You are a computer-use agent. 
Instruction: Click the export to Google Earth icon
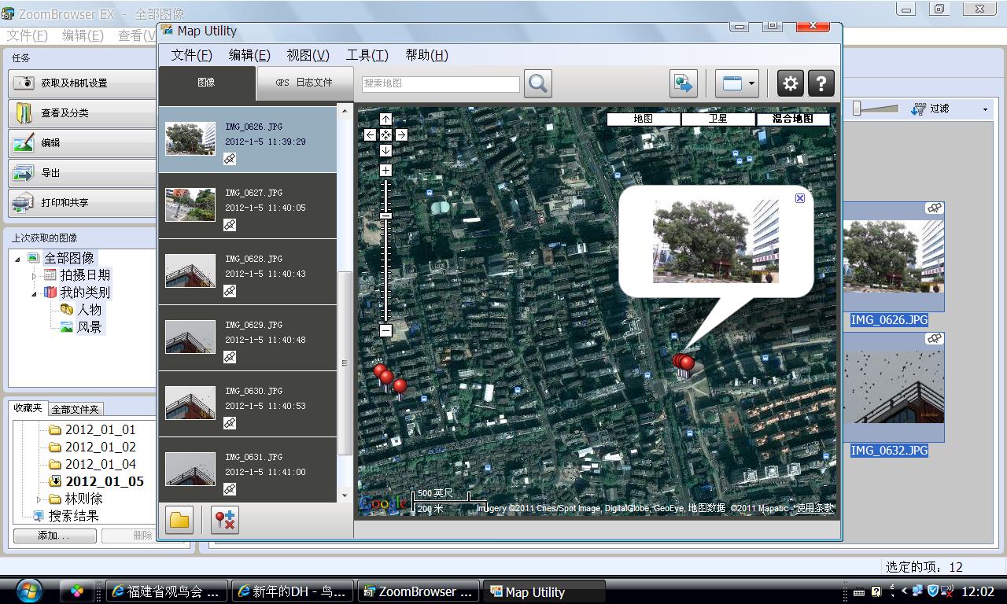(684, 83)
